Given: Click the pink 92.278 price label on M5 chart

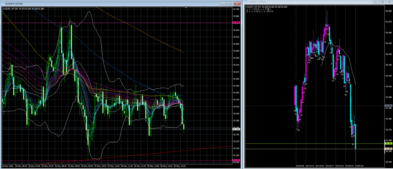Looking at the screenshot, I should [x=236, y=160].
